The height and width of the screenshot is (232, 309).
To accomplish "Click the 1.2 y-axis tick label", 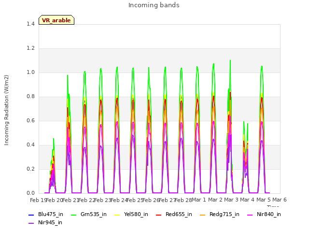I will point(30,48).
